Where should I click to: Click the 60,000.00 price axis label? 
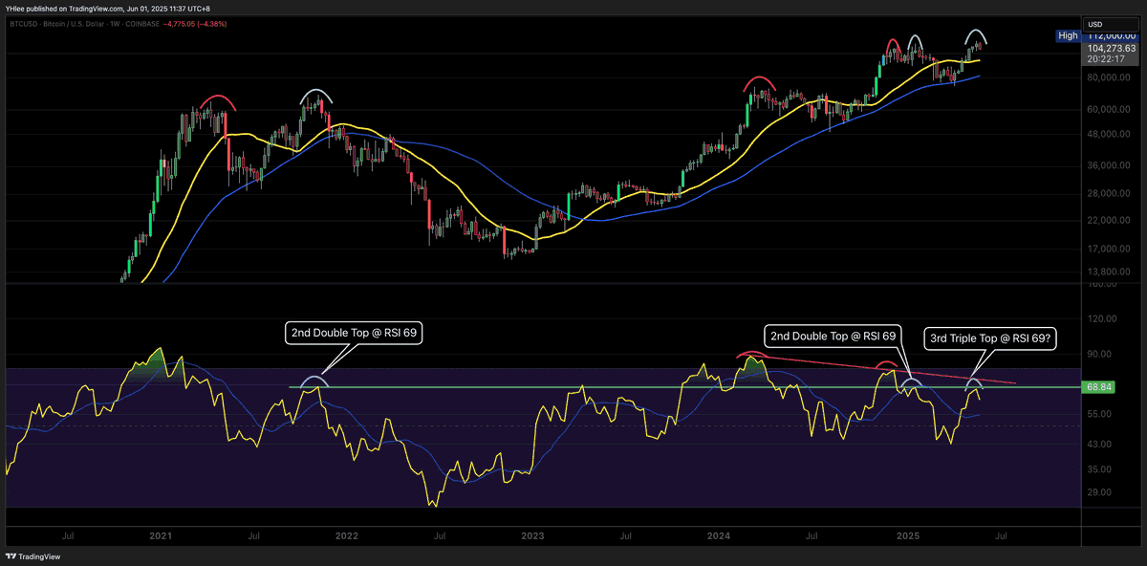(x=1107, y=109)
